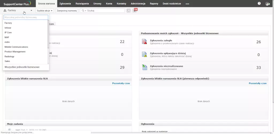Go to the Zgłoszenia tab
The height and width of the screenshot is (134, 274).
pos(65,4)
